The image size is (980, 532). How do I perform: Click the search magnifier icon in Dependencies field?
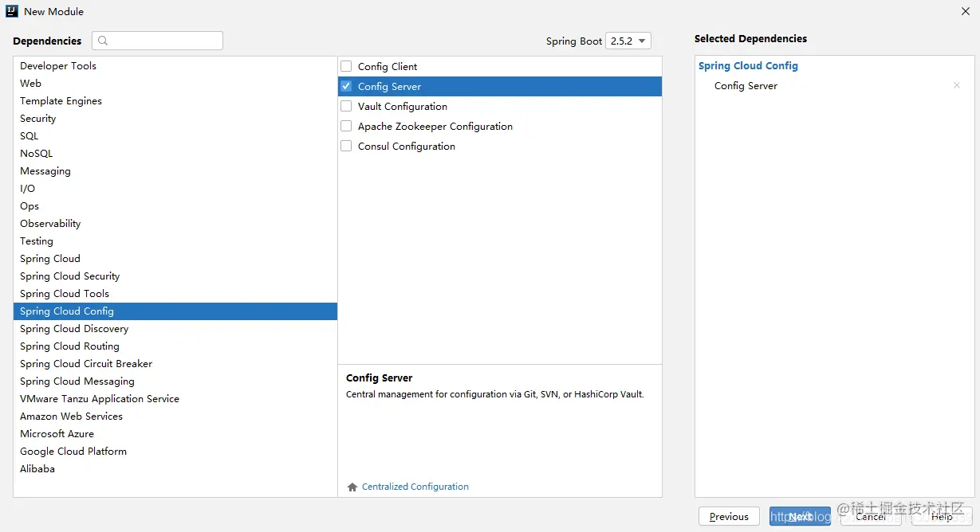click(x=103, y=41)
